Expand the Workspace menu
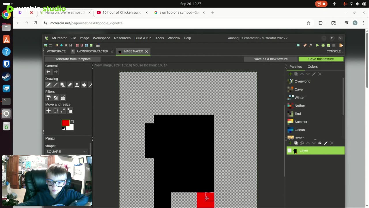Screen dimensions: 369x208 coord(101,38)
